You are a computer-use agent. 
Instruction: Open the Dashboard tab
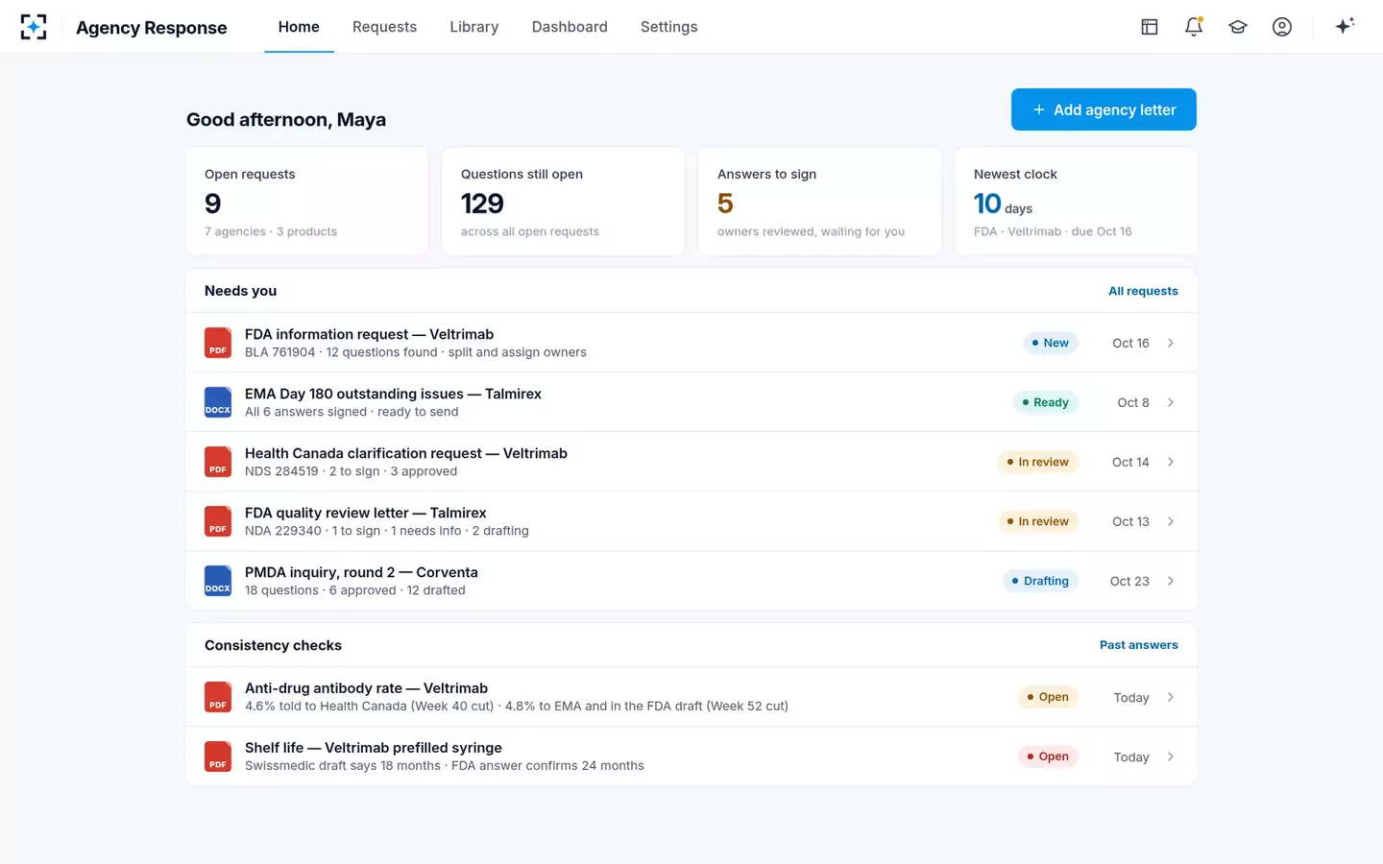570,27
